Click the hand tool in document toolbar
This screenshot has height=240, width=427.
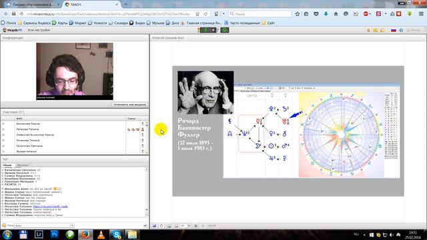pos(161,226)
